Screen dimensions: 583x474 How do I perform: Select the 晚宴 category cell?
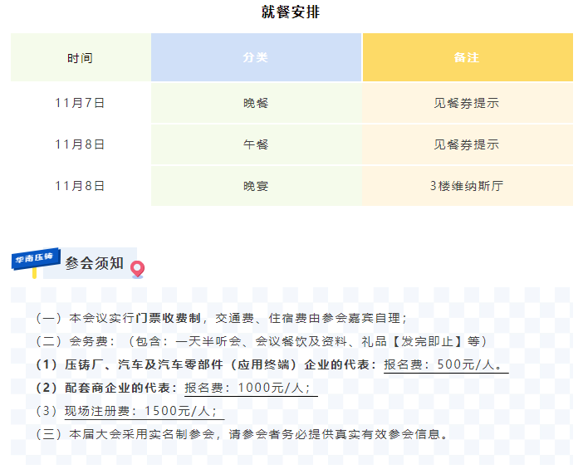point(256,186)
